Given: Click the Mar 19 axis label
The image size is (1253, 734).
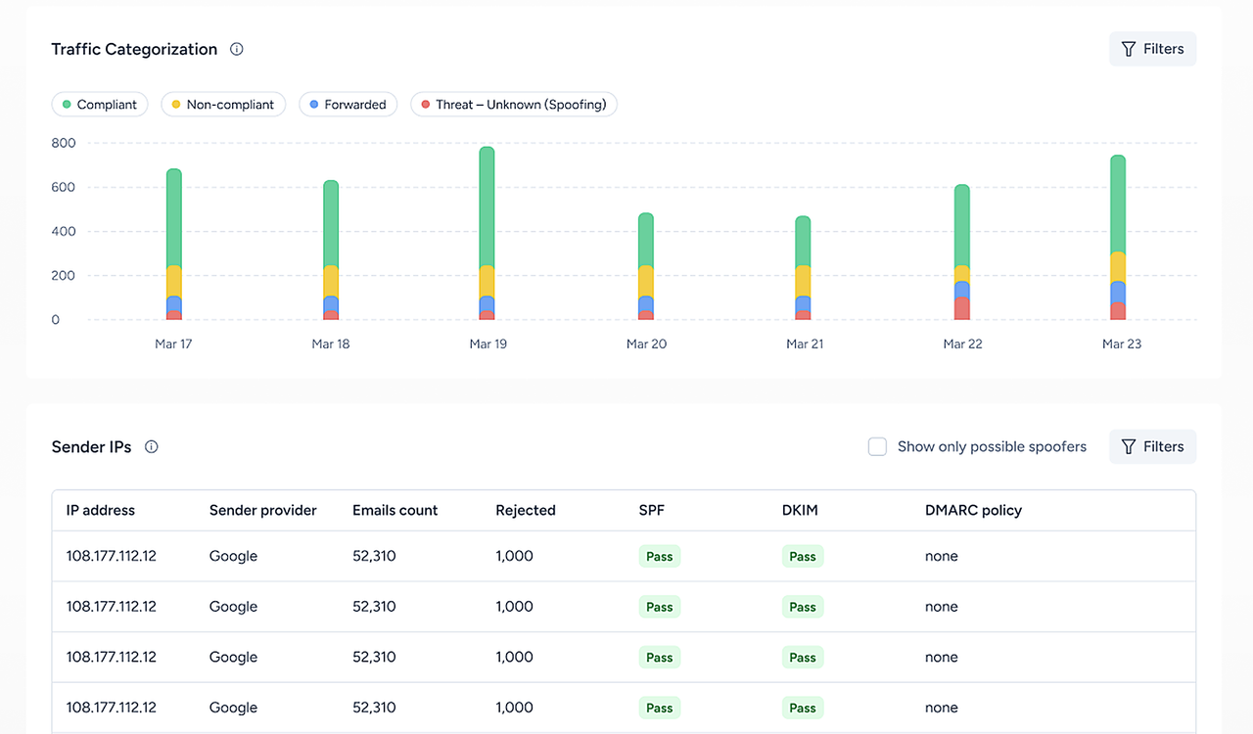Looking at the screenshot, I should [488, 344].
